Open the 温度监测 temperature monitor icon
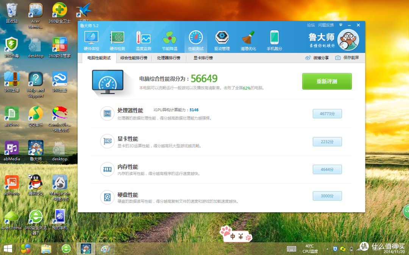The height and width of the screenshot is (255, 409). click(143, 40)
